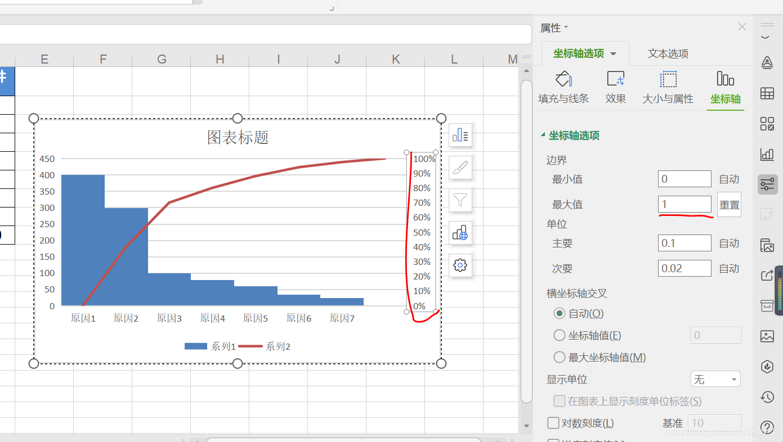Open the table sidebar icon
Viewport: 783px width, 442px height.
coord(767,93)
